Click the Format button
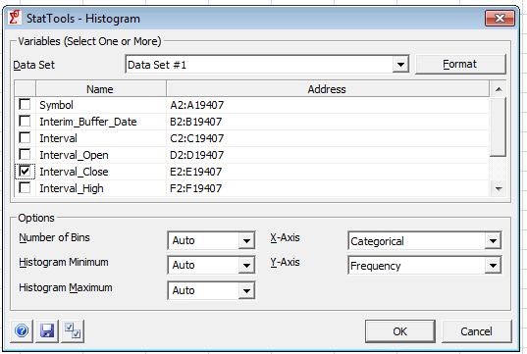Screen dimensions: 527x354 pos(460,64)
